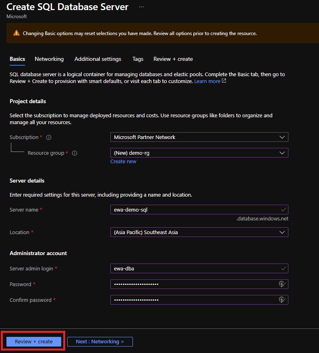This screenshot has height=353, width=319.
Task: Select the Review + create tab at the top
Action: click(173, 59)
